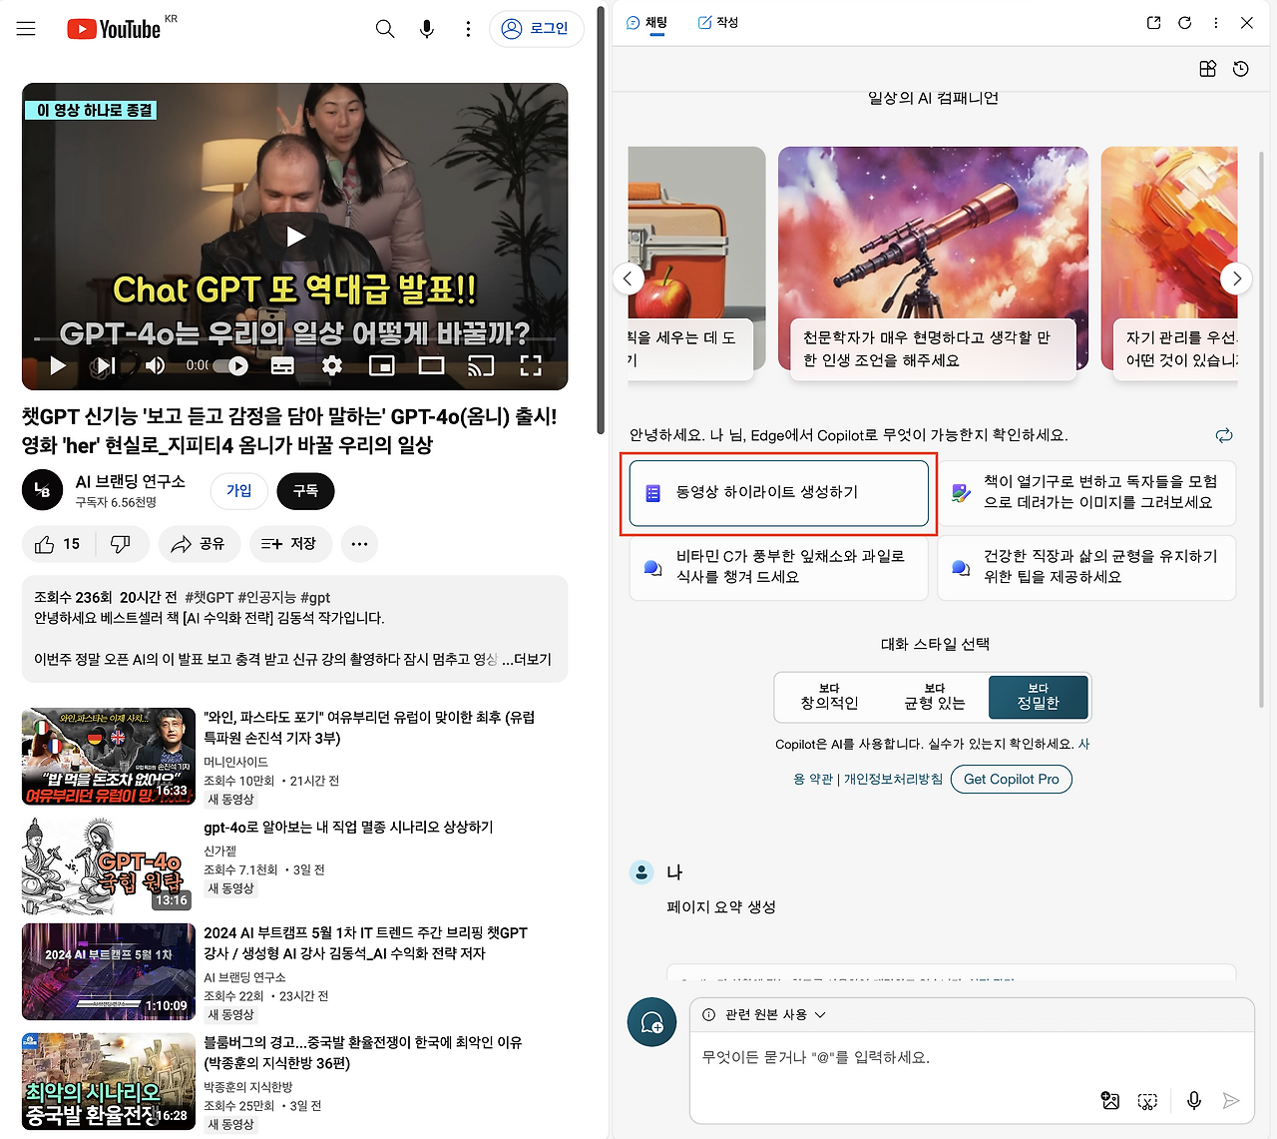Like the video (15 likes)
This screenshot has height=1139, width=1277.
[58, 544]
